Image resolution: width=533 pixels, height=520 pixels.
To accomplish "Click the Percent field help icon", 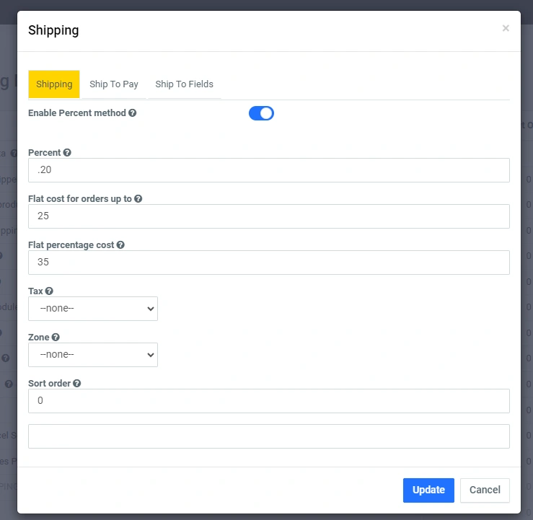I will 67,153.
